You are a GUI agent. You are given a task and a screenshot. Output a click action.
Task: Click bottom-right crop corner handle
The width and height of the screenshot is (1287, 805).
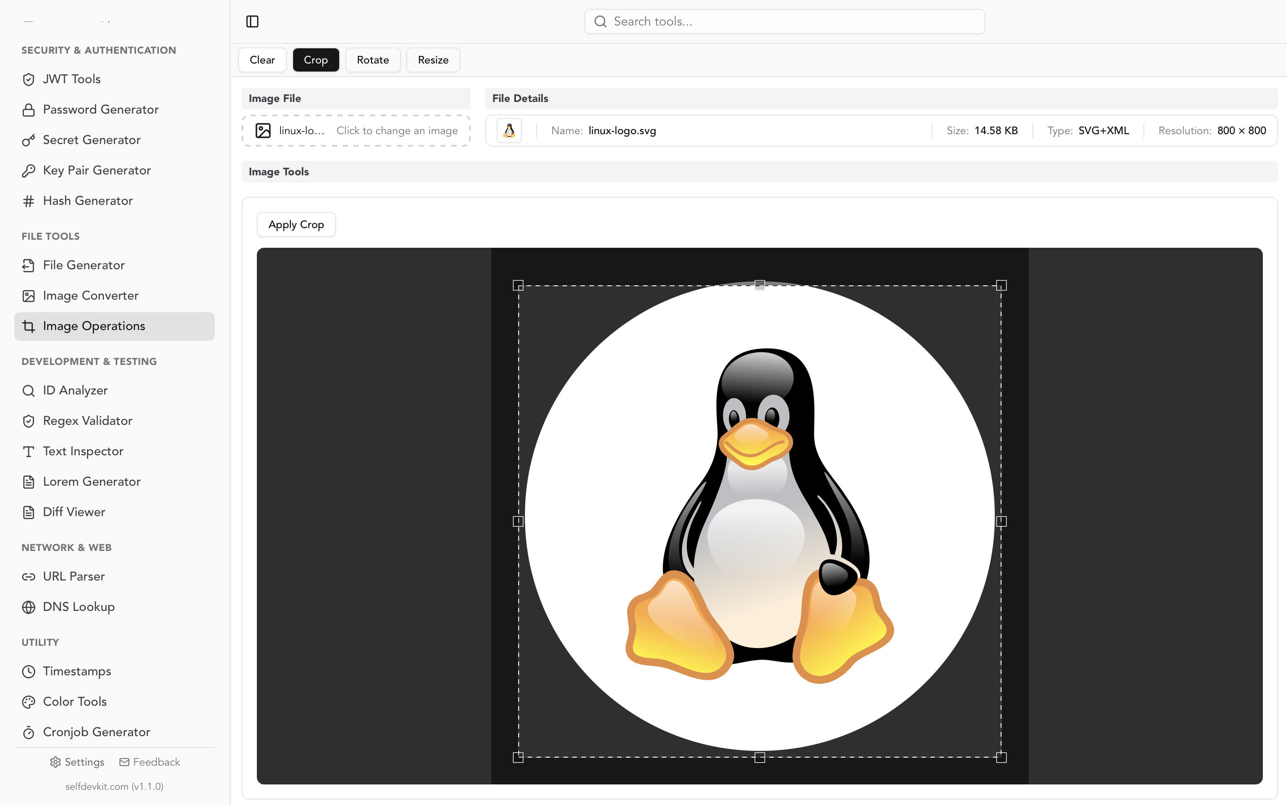pyautogui.click(x=1001, y=757)
